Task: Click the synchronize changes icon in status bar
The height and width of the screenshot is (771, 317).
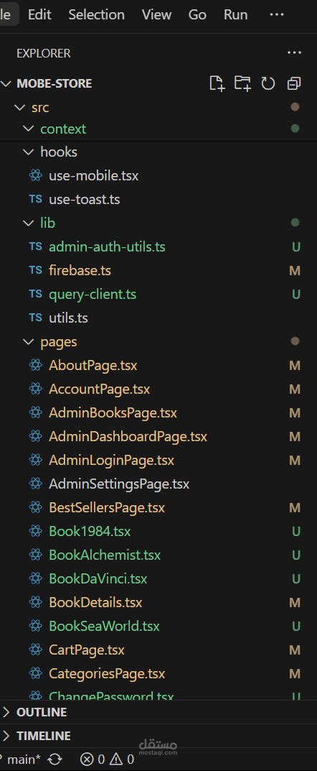Action: (55, 760)
